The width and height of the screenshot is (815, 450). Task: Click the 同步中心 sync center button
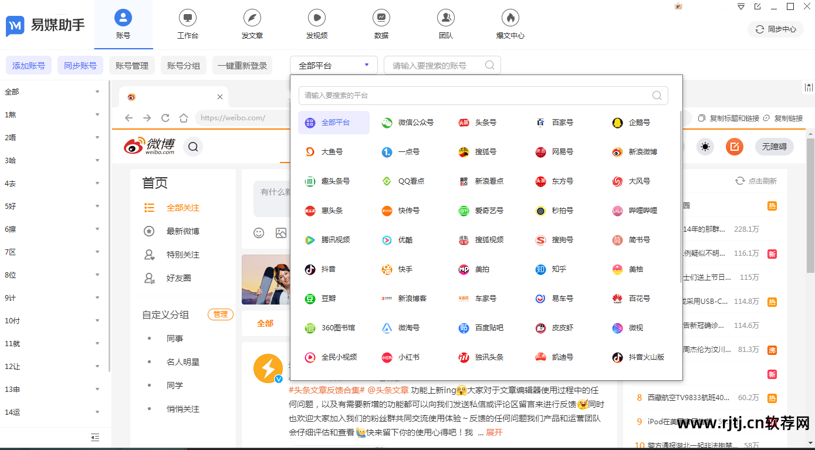tap(776, 29)
